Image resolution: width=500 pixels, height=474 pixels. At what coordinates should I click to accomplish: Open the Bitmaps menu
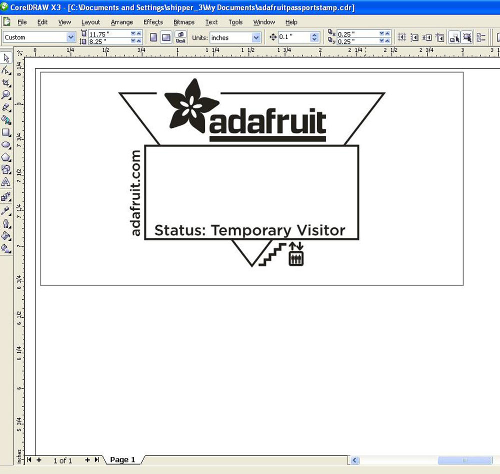point(184,22)
